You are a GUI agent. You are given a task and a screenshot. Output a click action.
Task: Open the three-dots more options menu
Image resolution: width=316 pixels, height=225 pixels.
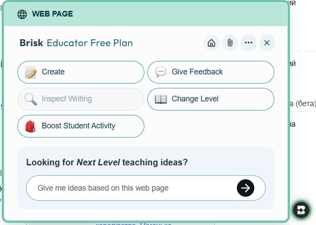249,43
